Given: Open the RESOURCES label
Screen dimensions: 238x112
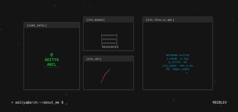Looking at the screenshot, I should pos(110,47).
